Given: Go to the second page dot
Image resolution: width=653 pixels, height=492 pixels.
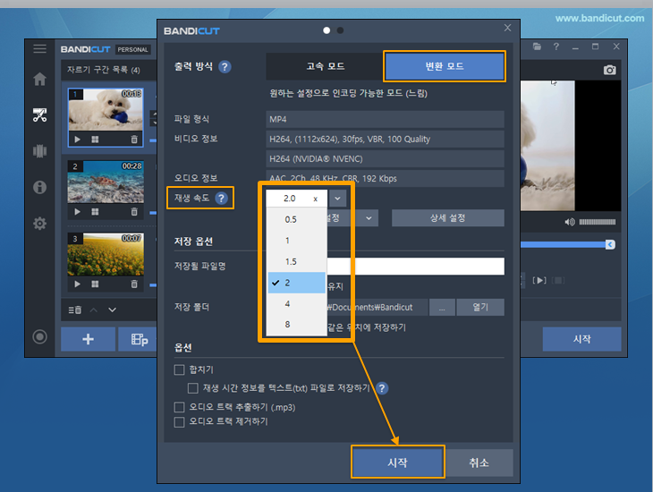Looking at the screenshot, I should 340,30.
